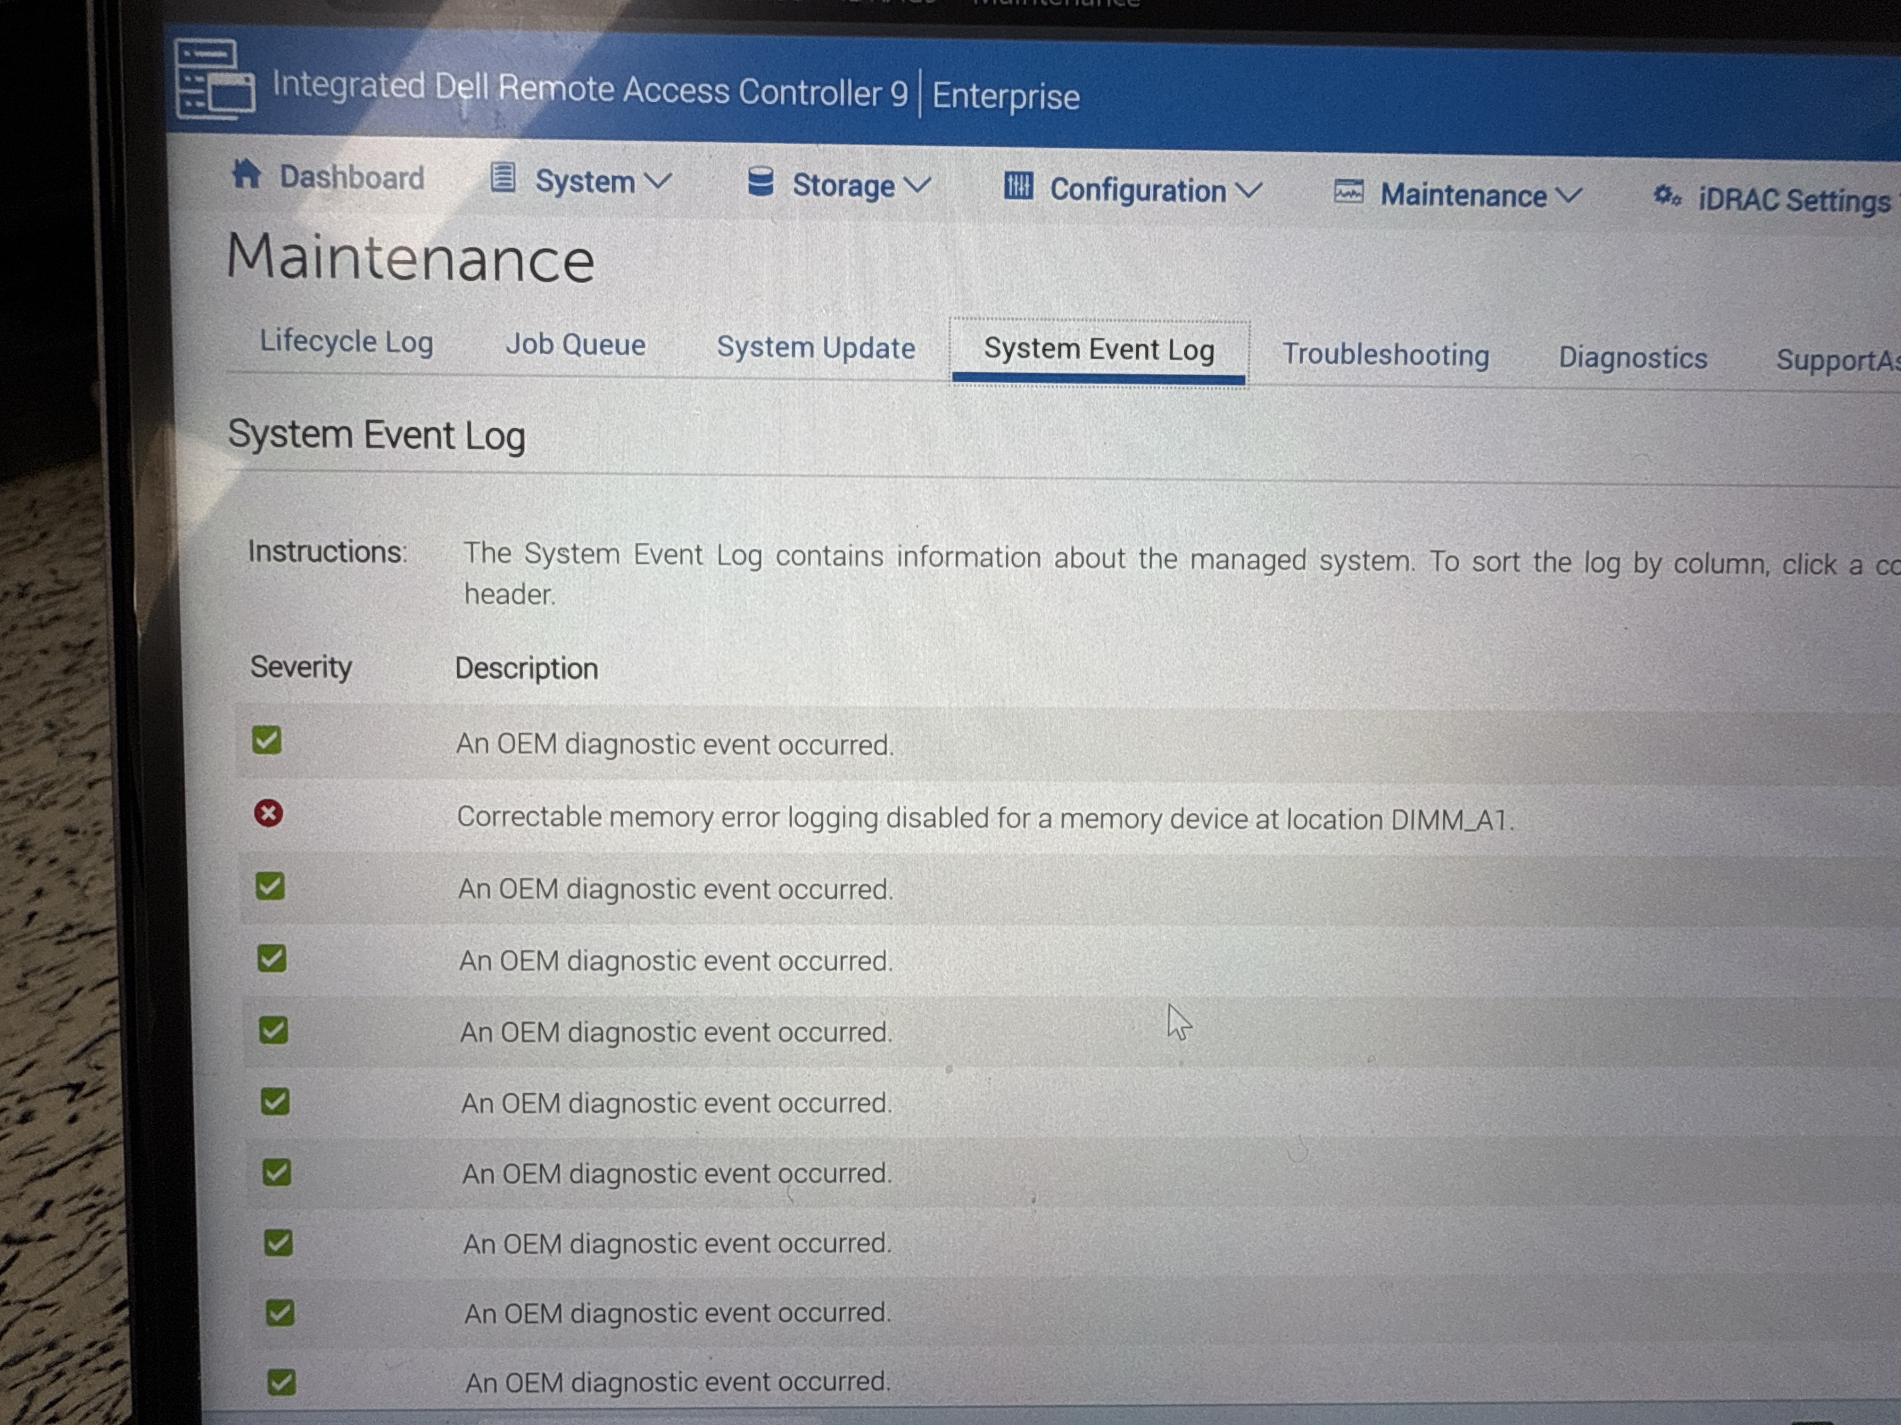Sort log by Severity column header

click(301, 666)
